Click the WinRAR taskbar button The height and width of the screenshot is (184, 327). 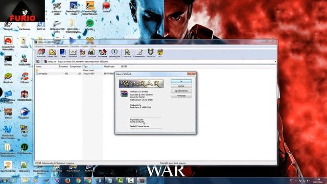(x=142, y=180)
